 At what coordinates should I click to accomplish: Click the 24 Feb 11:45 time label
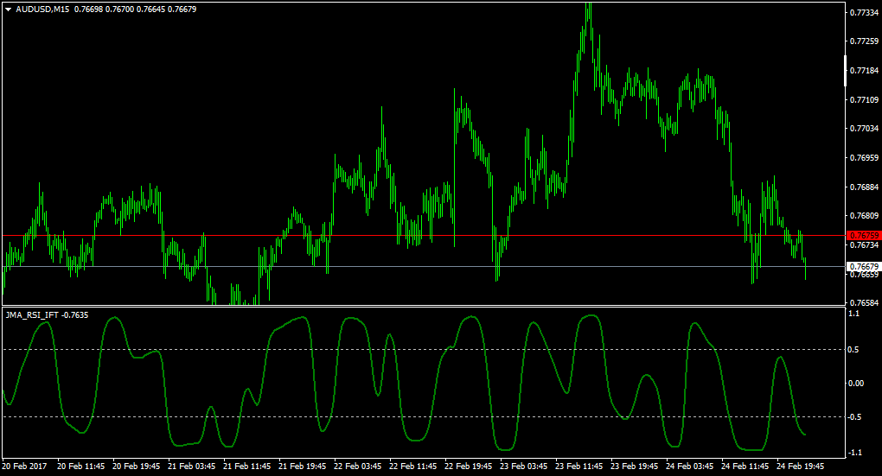[x=745, y=466]
